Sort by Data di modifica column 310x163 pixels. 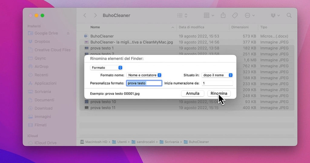pyautogui.click(x=191, y=27)
